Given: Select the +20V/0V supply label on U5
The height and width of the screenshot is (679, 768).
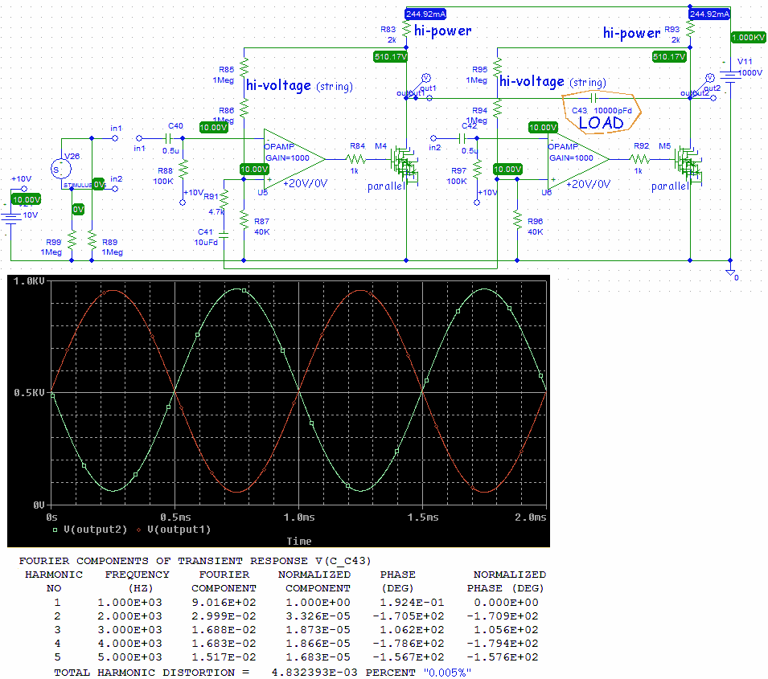Looking at the screenshot, I should click(x=305, y=183).
